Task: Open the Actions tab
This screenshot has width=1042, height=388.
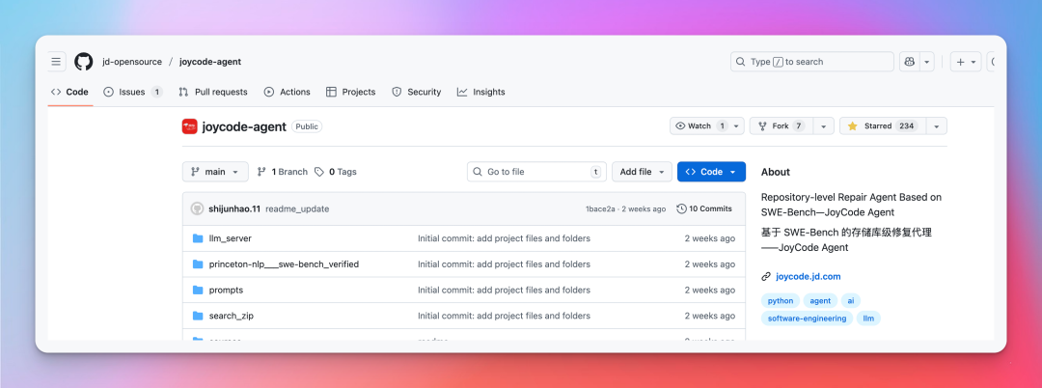Action: click(288, 92)
